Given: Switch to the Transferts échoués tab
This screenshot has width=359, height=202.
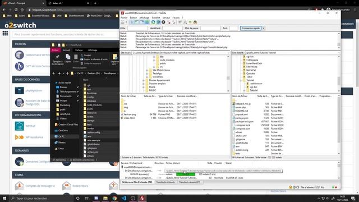Looking at the screenshot, I should click(x=165, y=182).
